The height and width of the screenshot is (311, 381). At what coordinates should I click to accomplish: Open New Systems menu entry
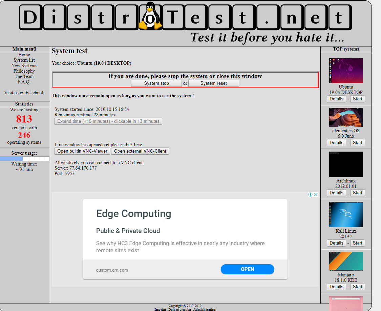24,66
